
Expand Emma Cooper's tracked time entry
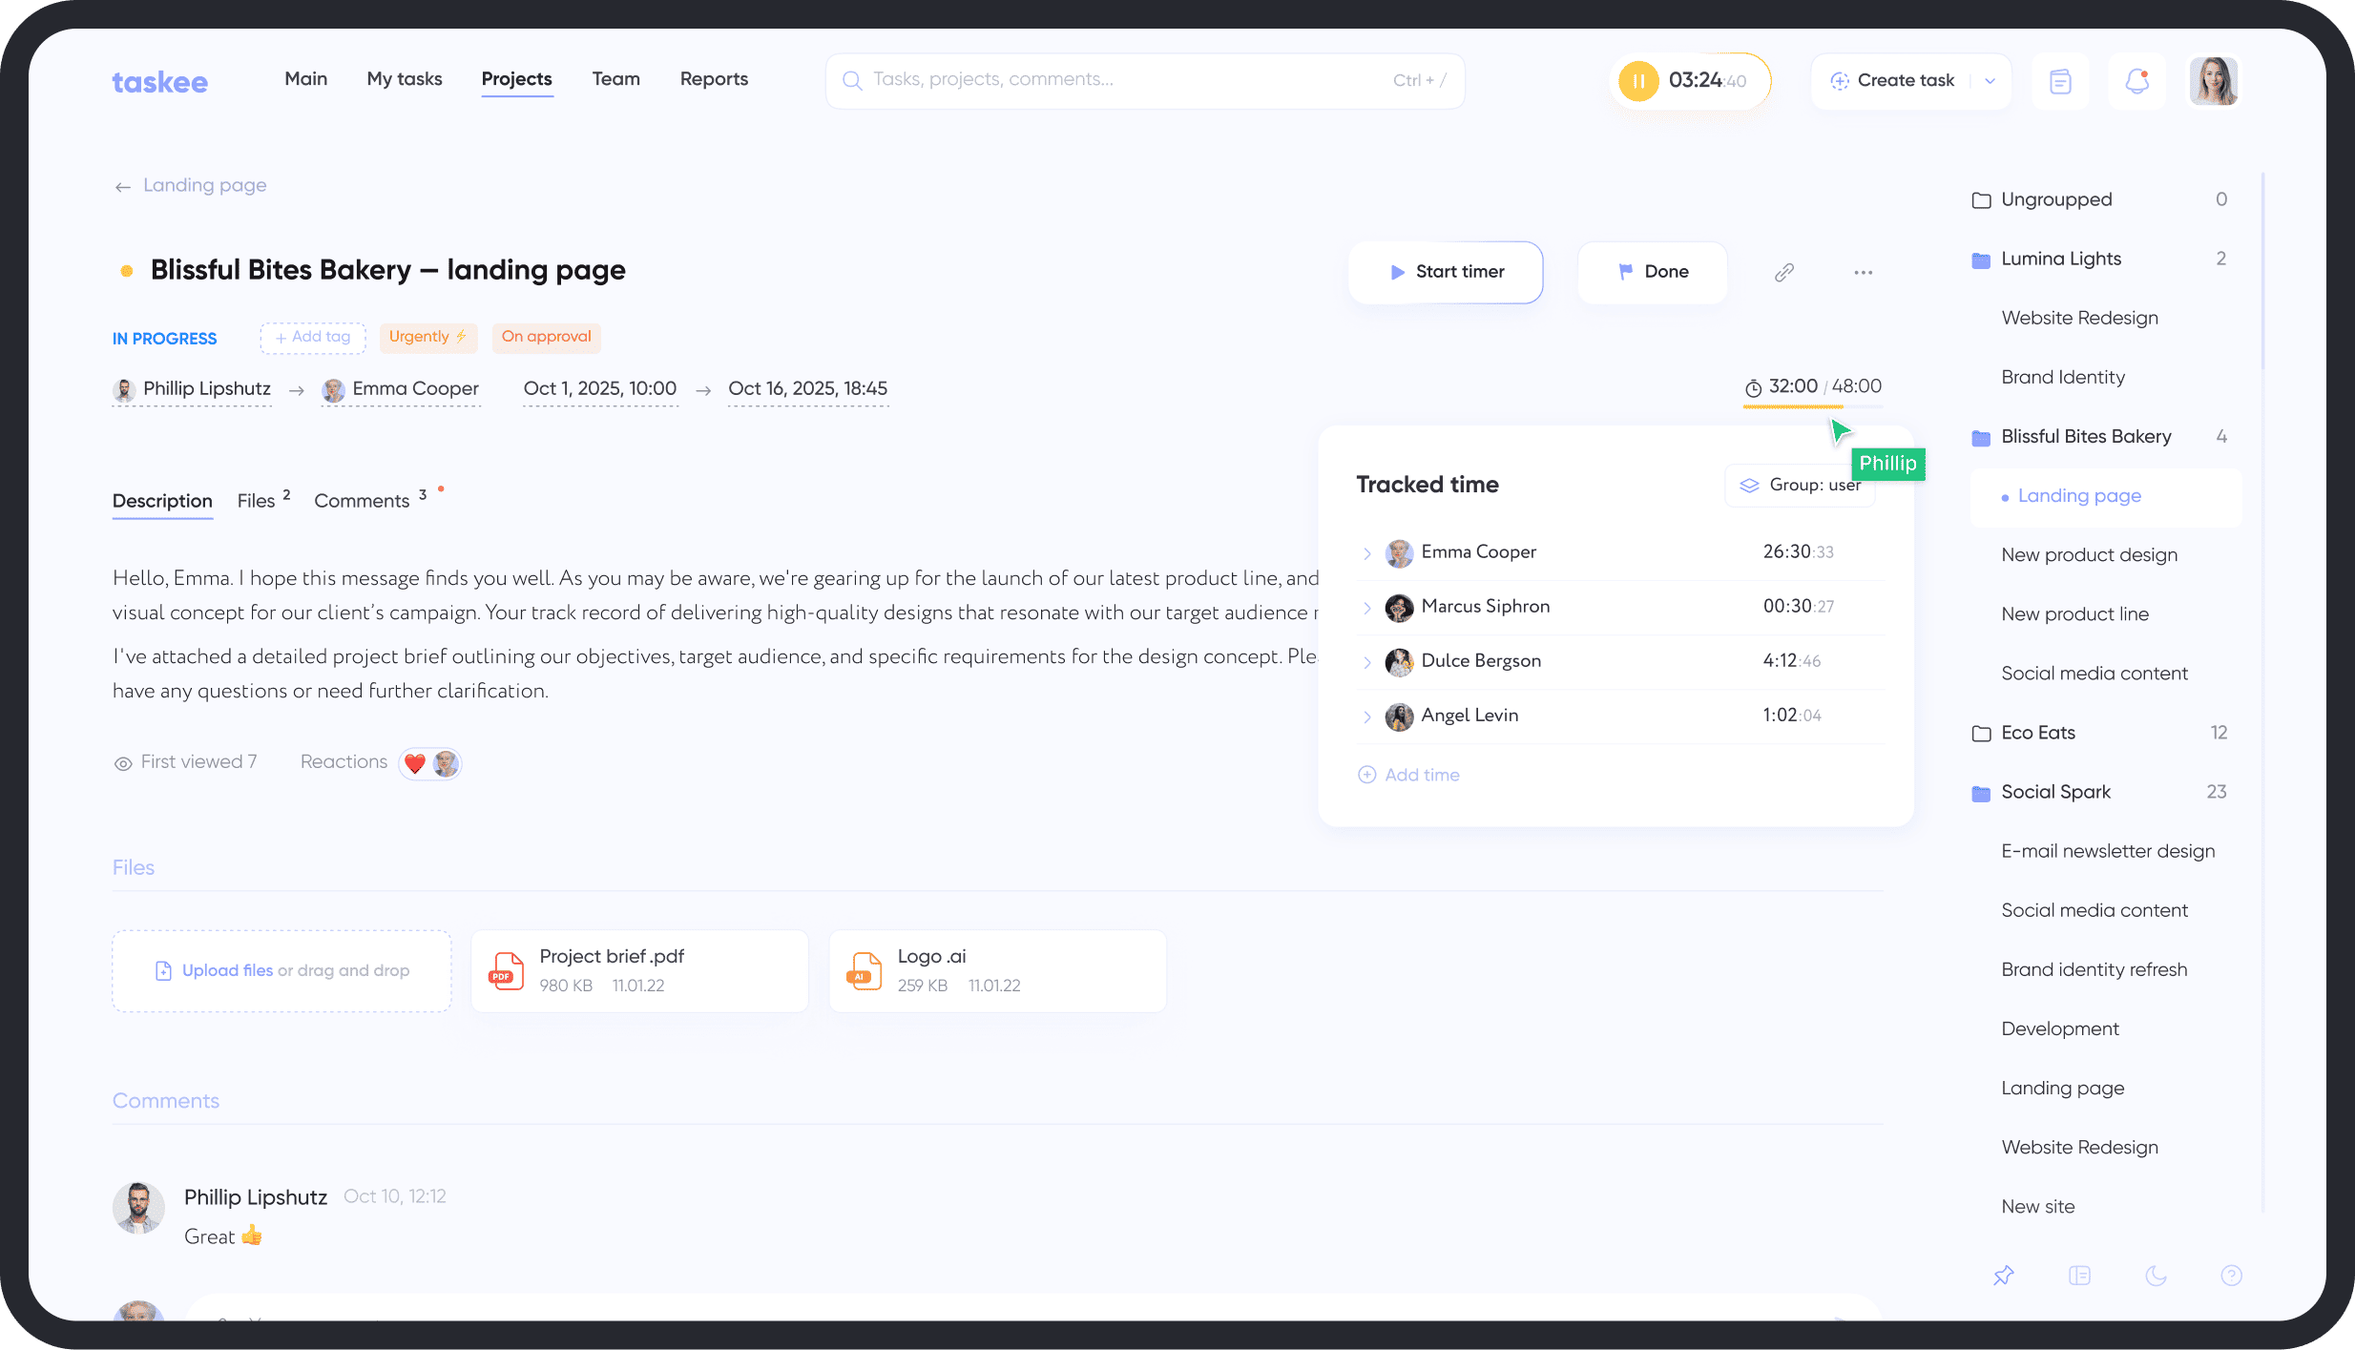(1369, 553)
